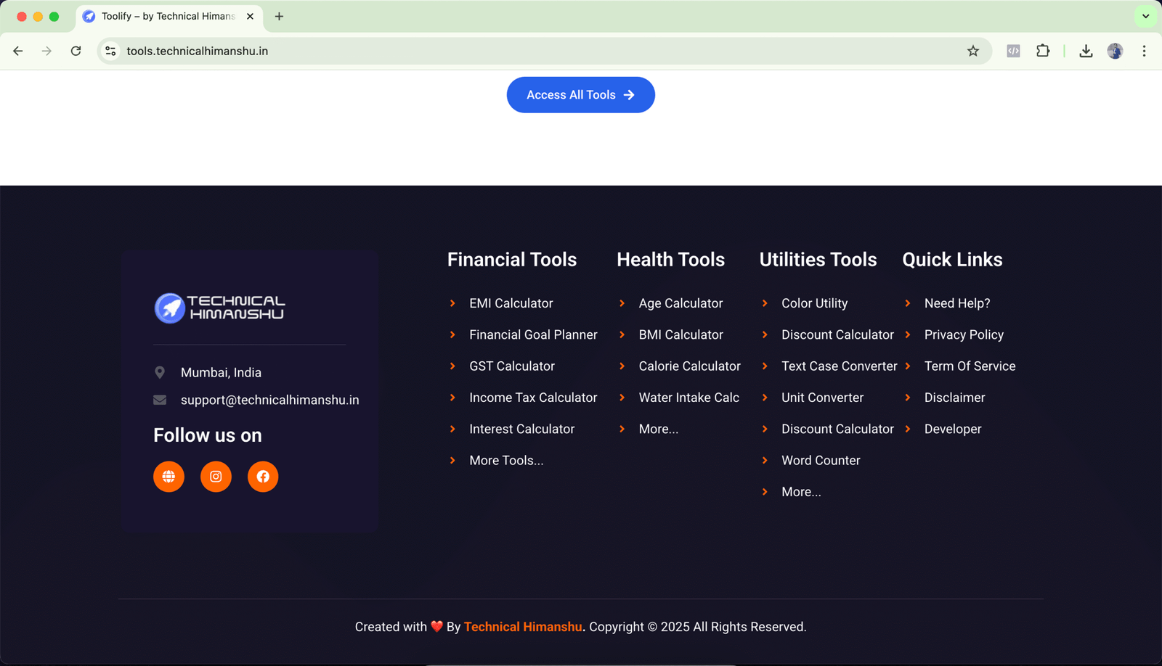Open the Chrome three-dot menu

(1144, 51)
